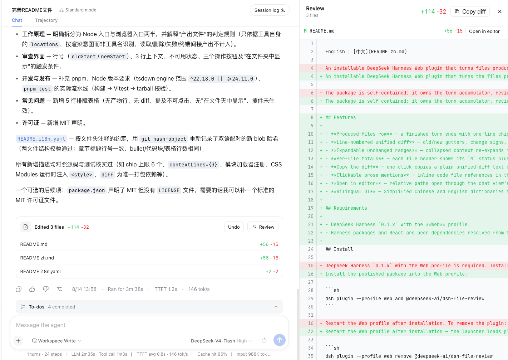The width and height of the screenshot is (508, 360).
Task: Click the '工作原理' bullet heading in the chat
Action: [34, 34]
